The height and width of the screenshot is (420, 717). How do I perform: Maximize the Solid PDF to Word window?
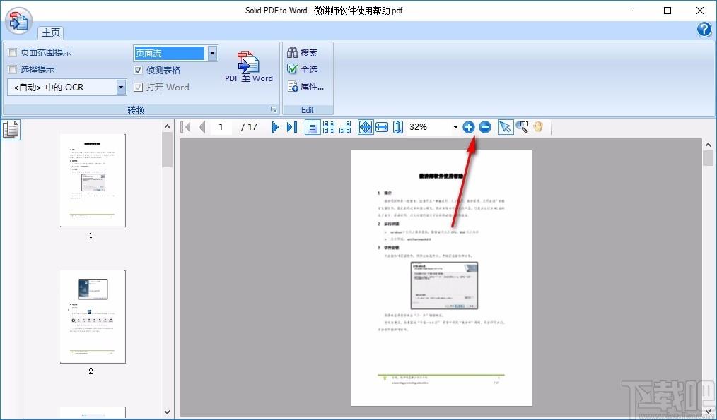668,11
